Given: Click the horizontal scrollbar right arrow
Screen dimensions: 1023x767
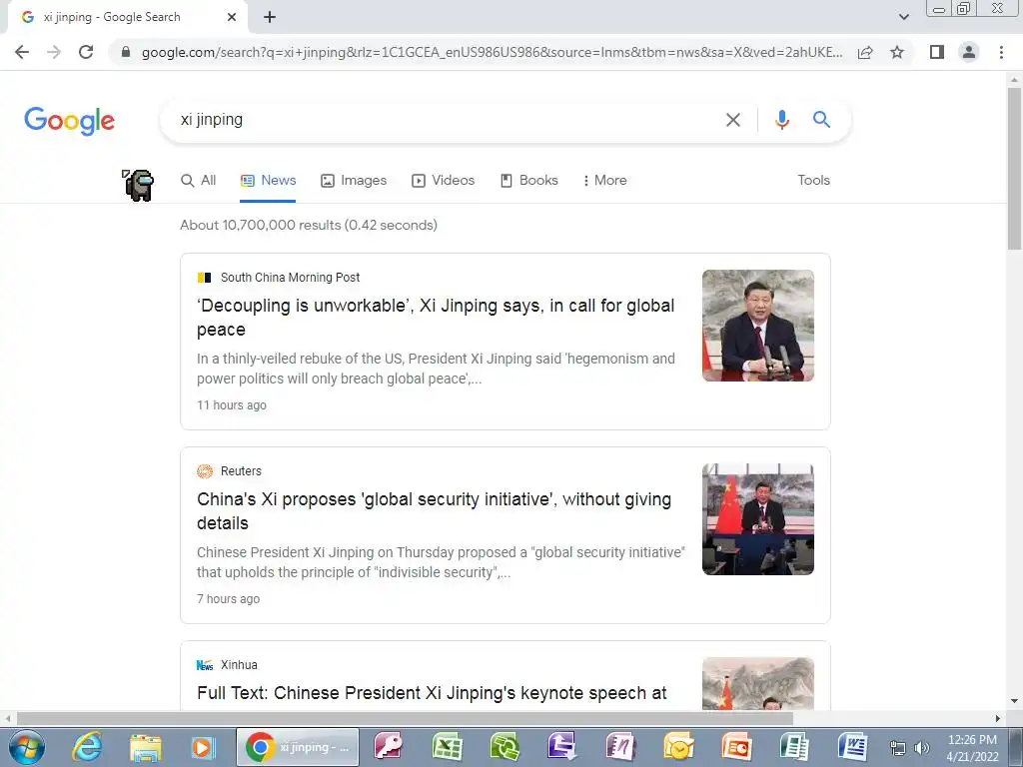Looking at the screenshot, I should pos(997,719).
